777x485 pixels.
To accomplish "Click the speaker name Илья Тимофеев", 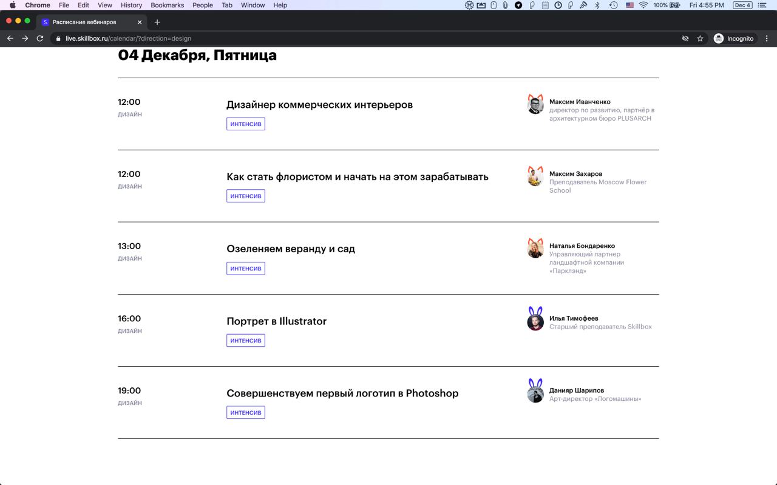I will click(574, 318).
